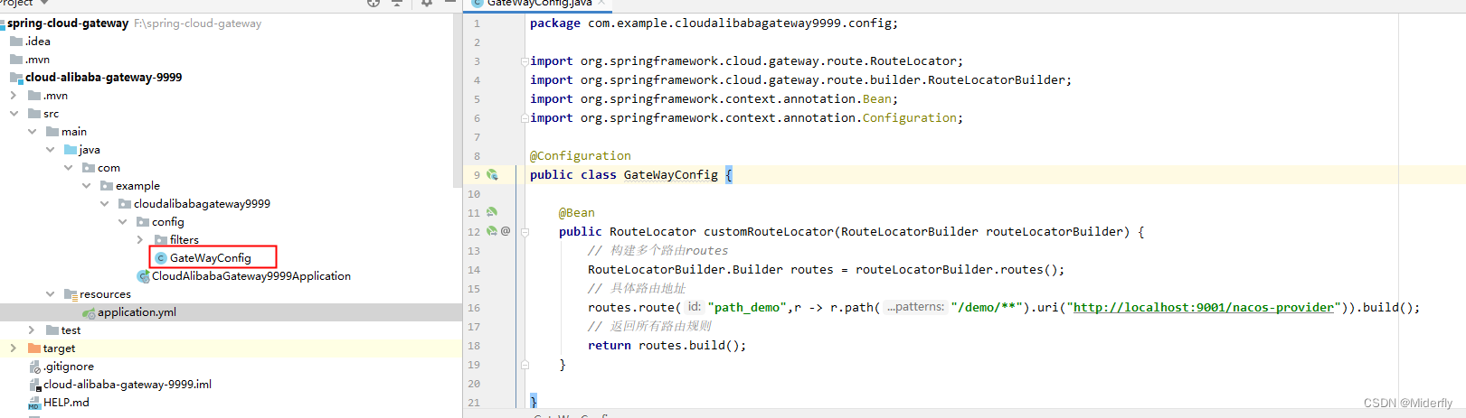Click the src folder icon
This screenshot has height=418, width=1466.
click(x=34, y=114)
